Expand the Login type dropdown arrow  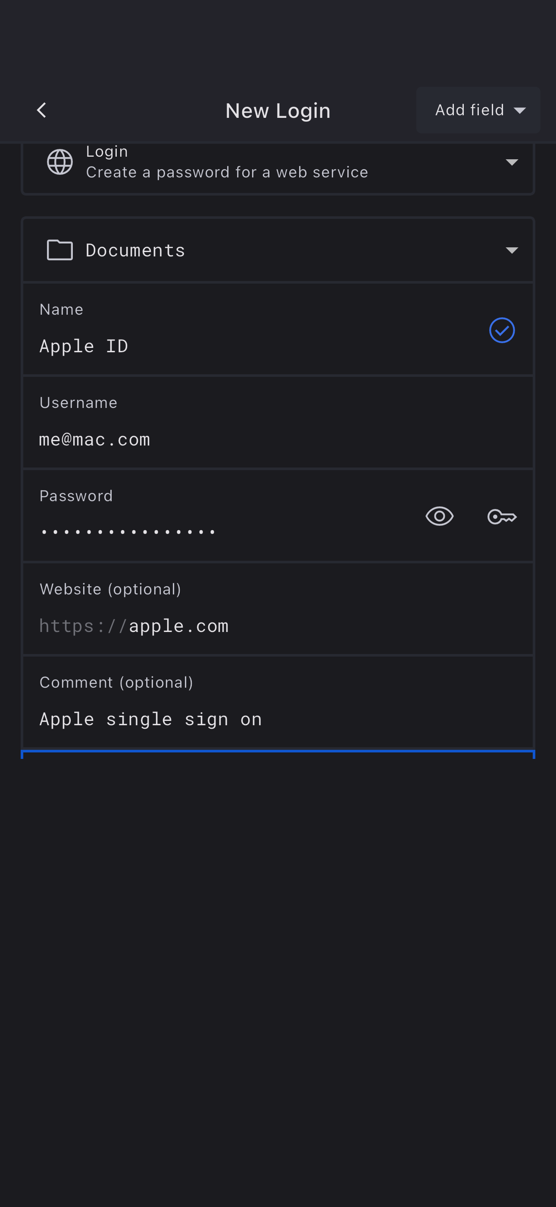click(512, 163)
